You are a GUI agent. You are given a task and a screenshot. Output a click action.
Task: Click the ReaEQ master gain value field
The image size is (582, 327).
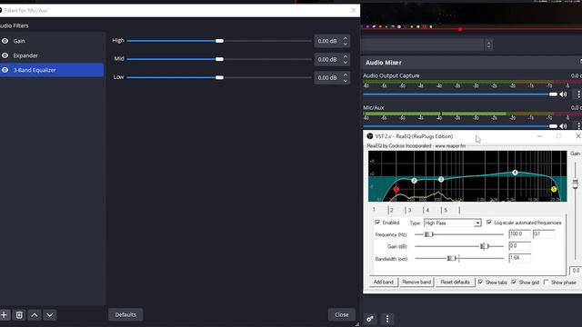click(576, 271)
